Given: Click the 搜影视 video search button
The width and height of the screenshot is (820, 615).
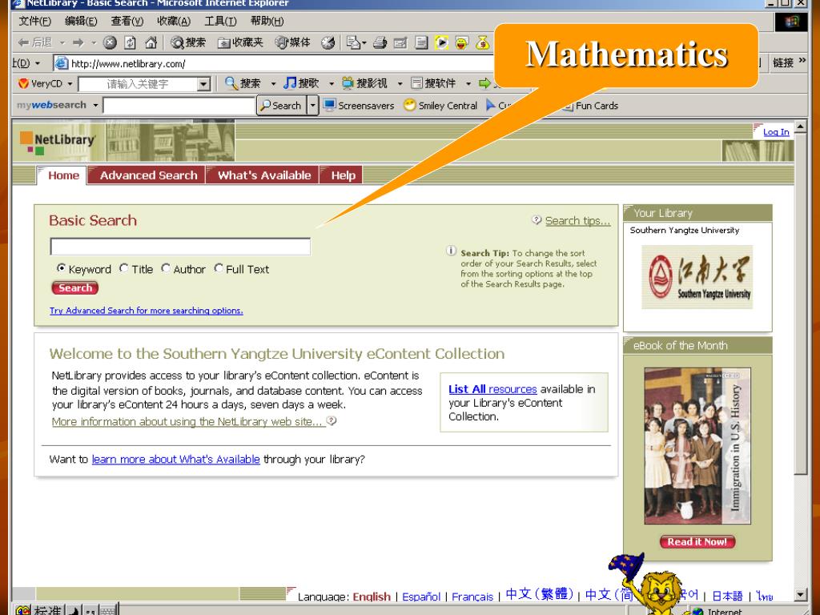Looking at the screenshot, I should 364,83.
